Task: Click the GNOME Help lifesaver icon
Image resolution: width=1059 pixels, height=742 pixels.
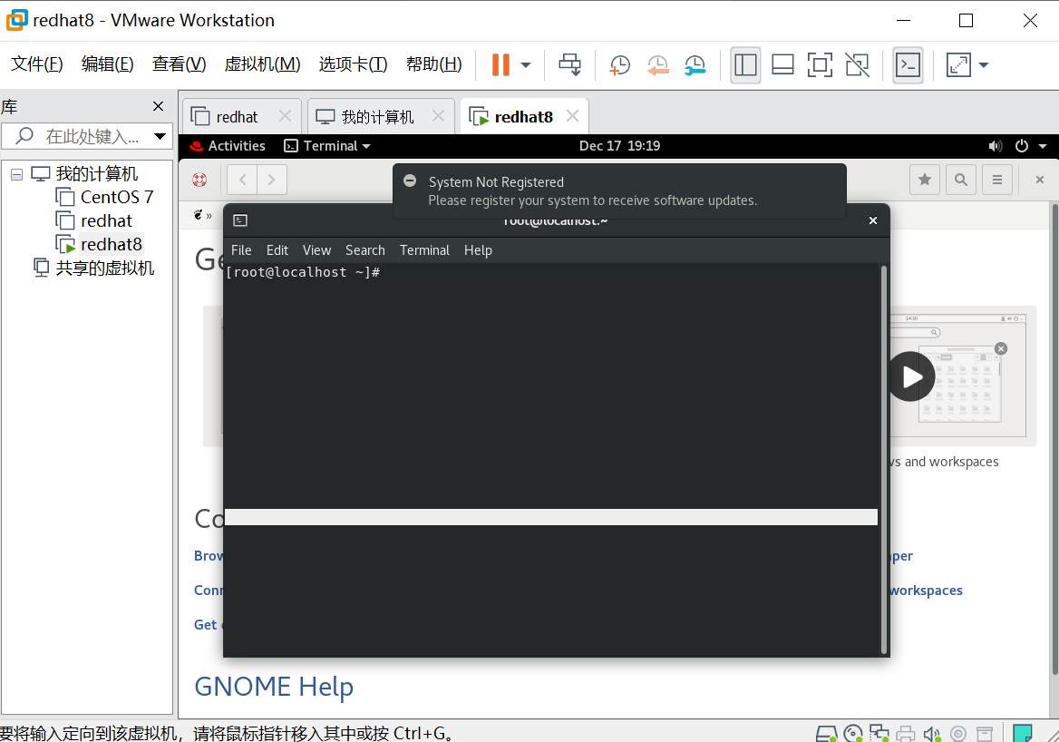Action: [199, 180]
